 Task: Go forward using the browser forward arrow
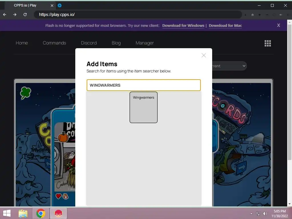15,15
